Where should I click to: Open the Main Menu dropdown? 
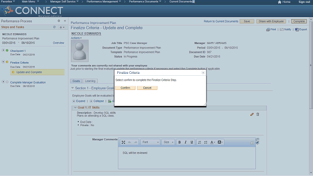pyautogui.click(x=30, y=1)
